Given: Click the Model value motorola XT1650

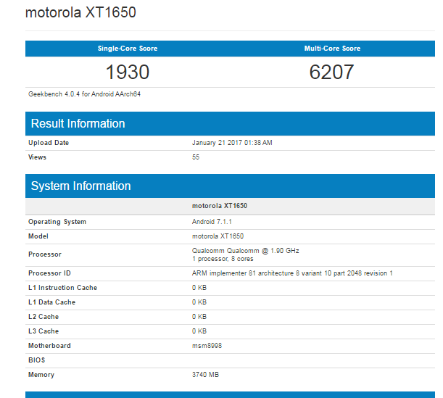Looking at the screenshot, I should coord(218,236).
